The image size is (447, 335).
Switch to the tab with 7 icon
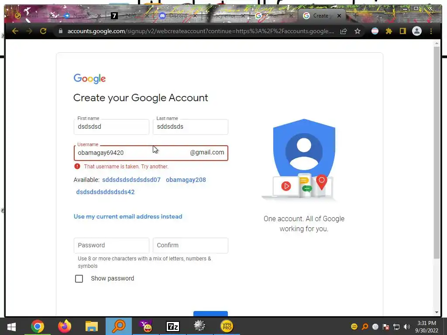(130, 16)
